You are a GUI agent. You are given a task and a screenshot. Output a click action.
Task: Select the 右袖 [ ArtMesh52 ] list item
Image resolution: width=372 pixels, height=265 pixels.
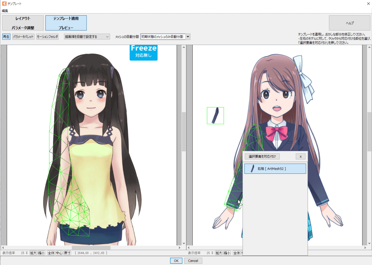tap(275, 169)
